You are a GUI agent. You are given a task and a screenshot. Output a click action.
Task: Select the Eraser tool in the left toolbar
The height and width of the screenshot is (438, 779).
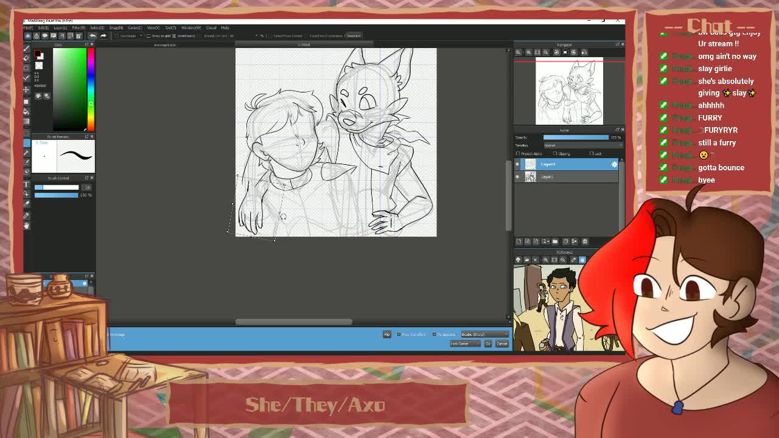click(x=26, y=58)
